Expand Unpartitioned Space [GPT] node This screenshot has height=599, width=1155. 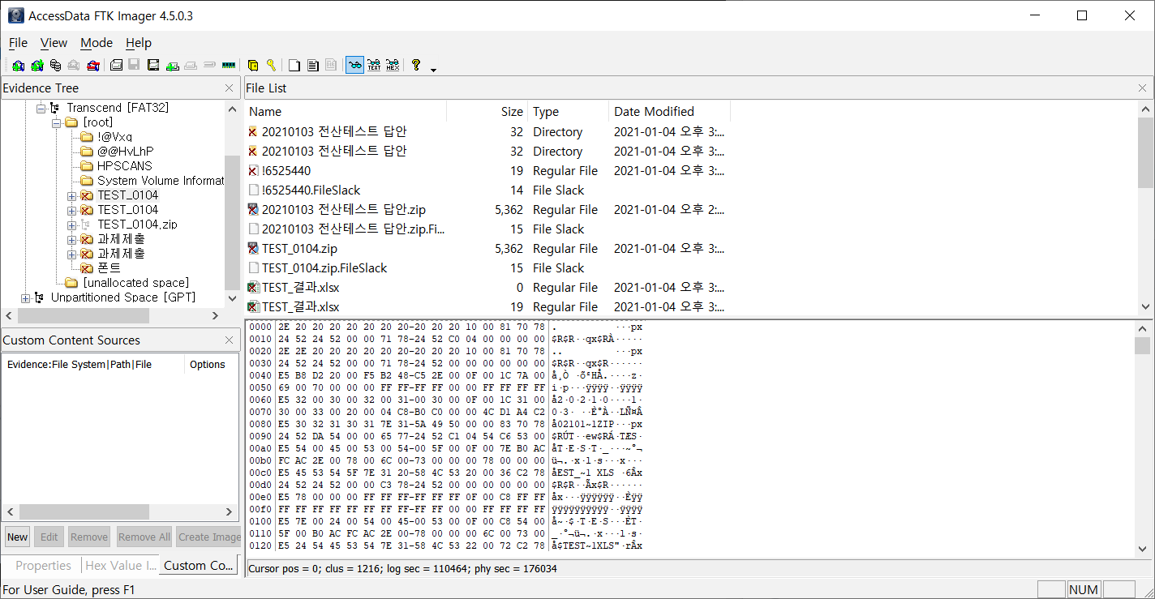[x=25, y=297]
